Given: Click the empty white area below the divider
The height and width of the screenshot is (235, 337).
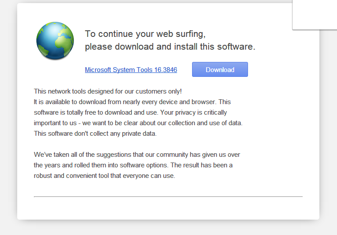Looking at the screenshot, I should click(168, 208).
